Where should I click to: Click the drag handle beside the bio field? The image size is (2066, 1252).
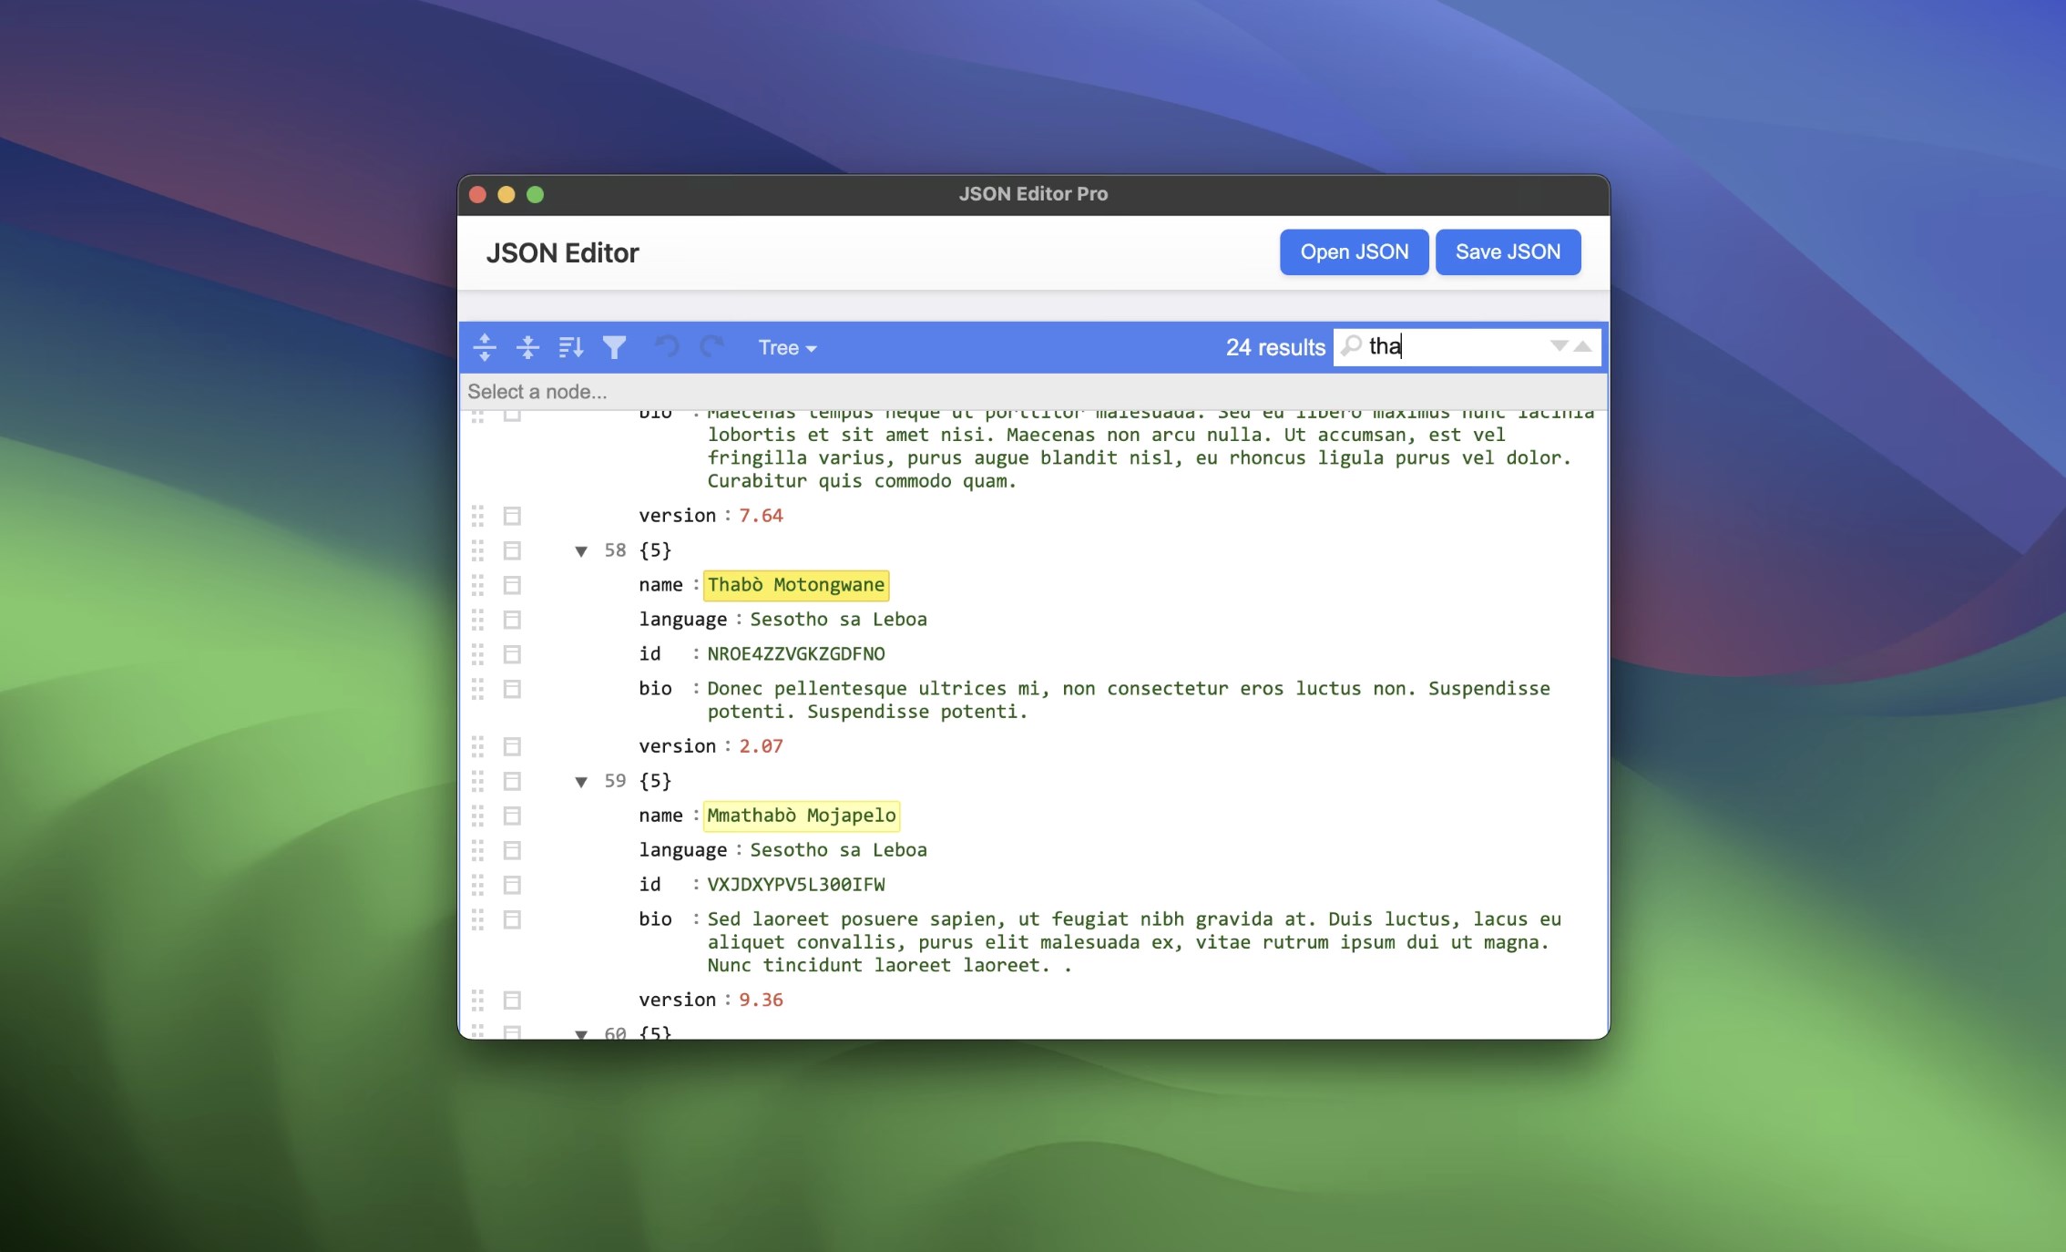click(478, 690)
